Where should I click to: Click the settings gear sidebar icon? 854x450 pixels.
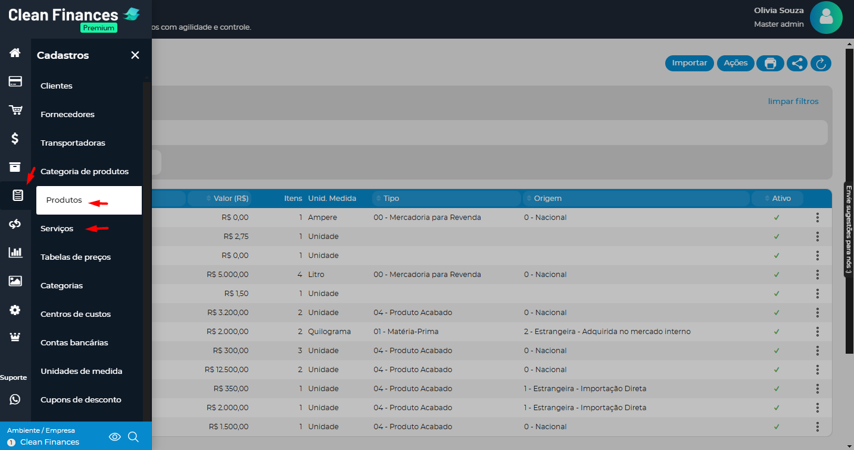15,310
